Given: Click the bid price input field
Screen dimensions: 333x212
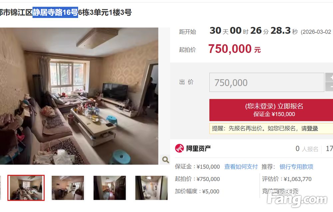Looking at the screenshot, I should tap(267, 82).
